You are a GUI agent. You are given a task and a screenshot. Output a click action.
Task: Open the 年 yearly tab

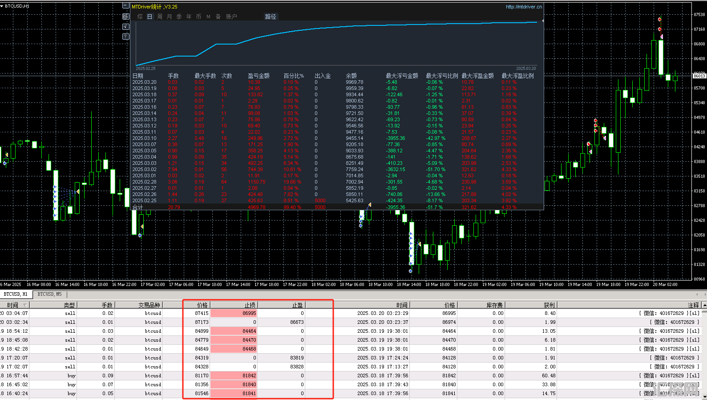click(x=189, y=16)
